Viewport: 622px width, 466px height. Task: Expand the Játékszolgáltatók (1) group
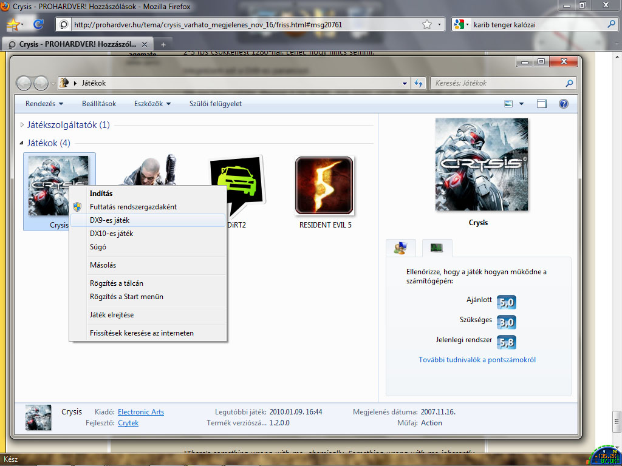click(22, 125)
